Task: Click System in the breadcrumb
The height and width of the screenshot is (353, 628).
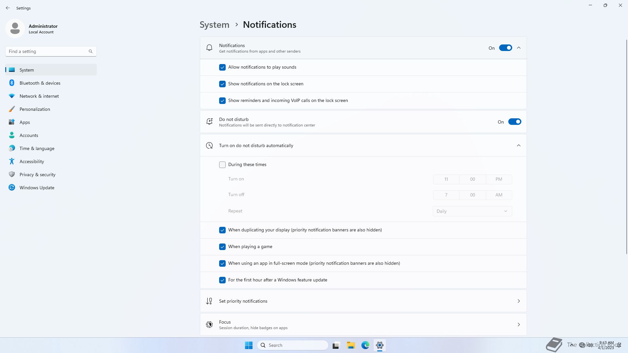Action: [215, 25]
